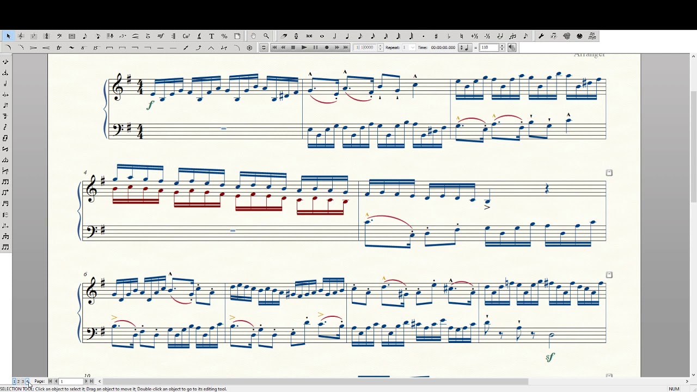Select the whole note duration
Image resolution: width=697 pixels, height=392 pixels.
pos(322,36)
